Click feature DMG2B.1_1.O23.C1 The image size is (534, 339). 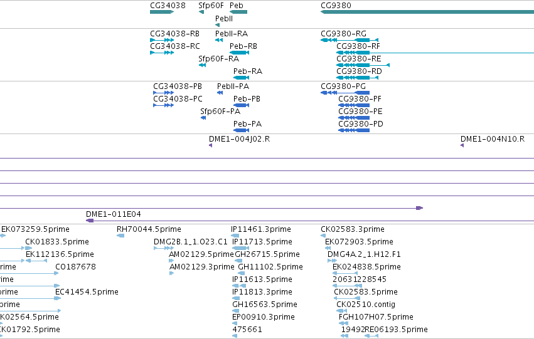pos(164,248)
